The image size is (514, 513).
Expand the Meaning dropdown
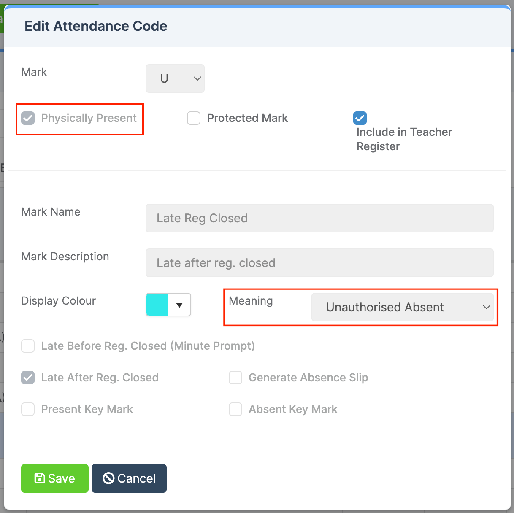[402, 307]
